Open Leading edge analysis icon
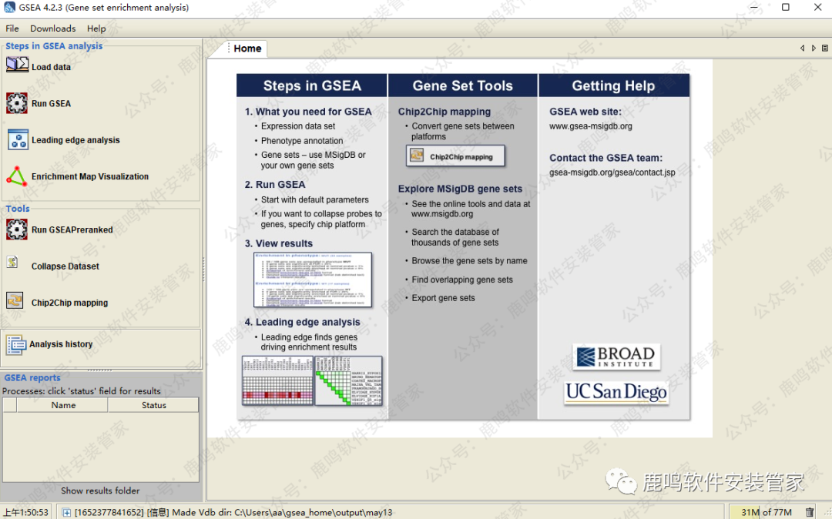The image size is (832, 519). point(18,139)
